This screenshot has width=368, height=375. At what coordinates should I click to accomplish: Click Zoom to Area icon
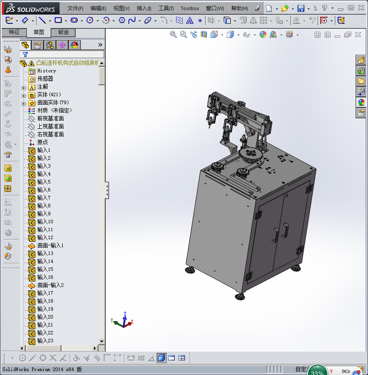tap(183, 35)
